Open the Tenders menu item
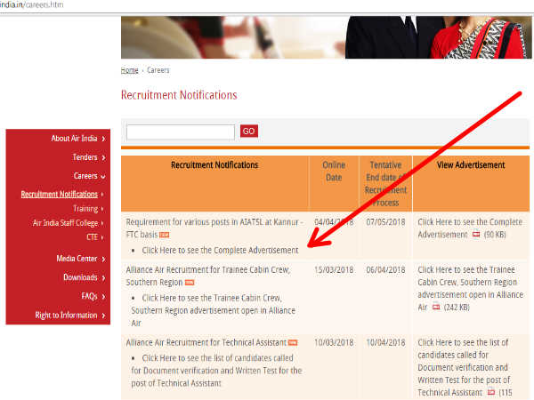 tap(85, 157)
